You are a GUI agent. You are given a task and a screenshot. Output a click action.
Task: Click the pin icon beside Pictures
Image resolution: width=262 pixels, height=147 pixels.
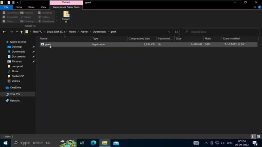(x=34, y=62)
